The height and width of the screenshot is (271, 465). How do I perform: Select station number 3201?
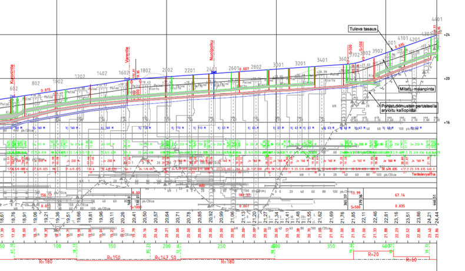pos(300,63)
